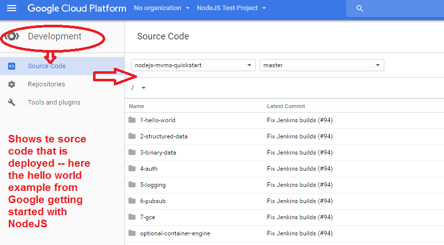Expand the root path dropdown arrow

(x=144, y=88)
